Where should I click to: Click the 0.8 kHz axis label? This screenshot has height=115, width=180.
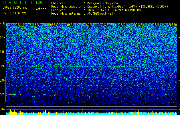[2, 80]
